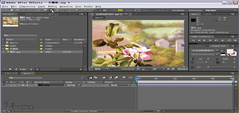Open the Parent None dropdown
The image size is (239, 113).
pos(120,85)
